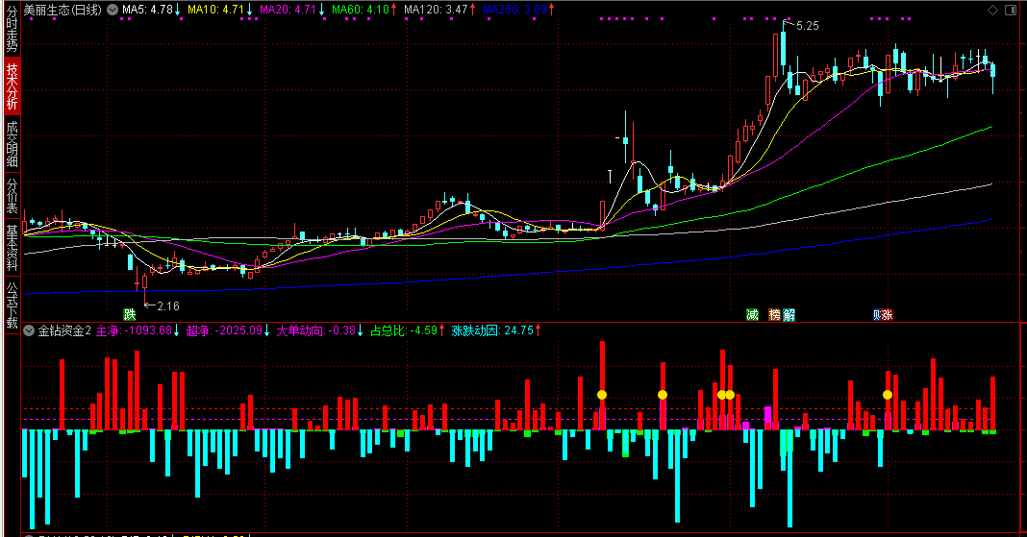1027x537 pixels.
Task: Open the 分时走势 sidebar tab
Action: [x=12, y=30]
